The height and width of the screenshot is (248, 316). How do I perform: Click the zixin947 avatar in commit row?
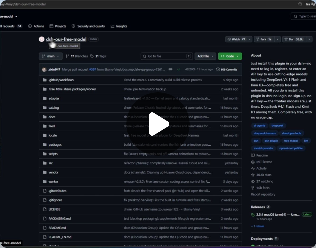(x=44, y=69)
